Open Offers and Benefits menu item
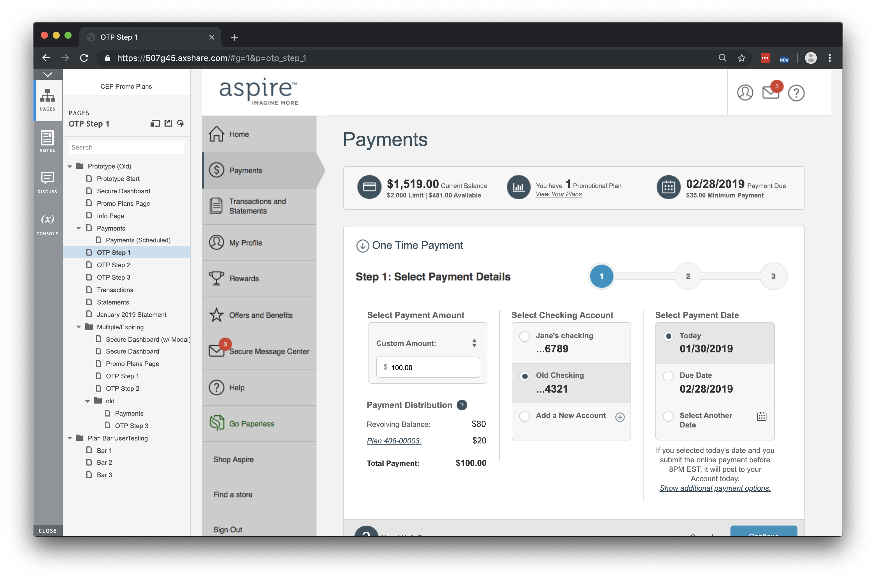 [259, 315]
